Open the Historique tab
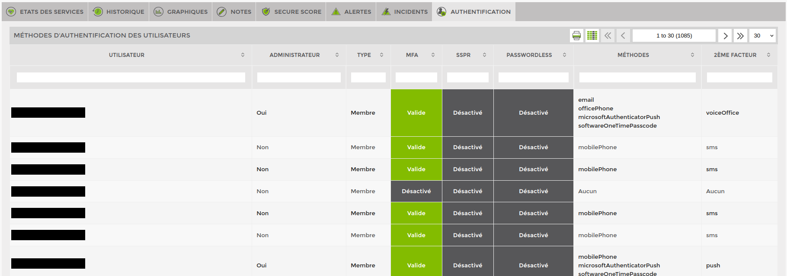Image resolution: width=787 pixels, height=276 pixels. 119,12
